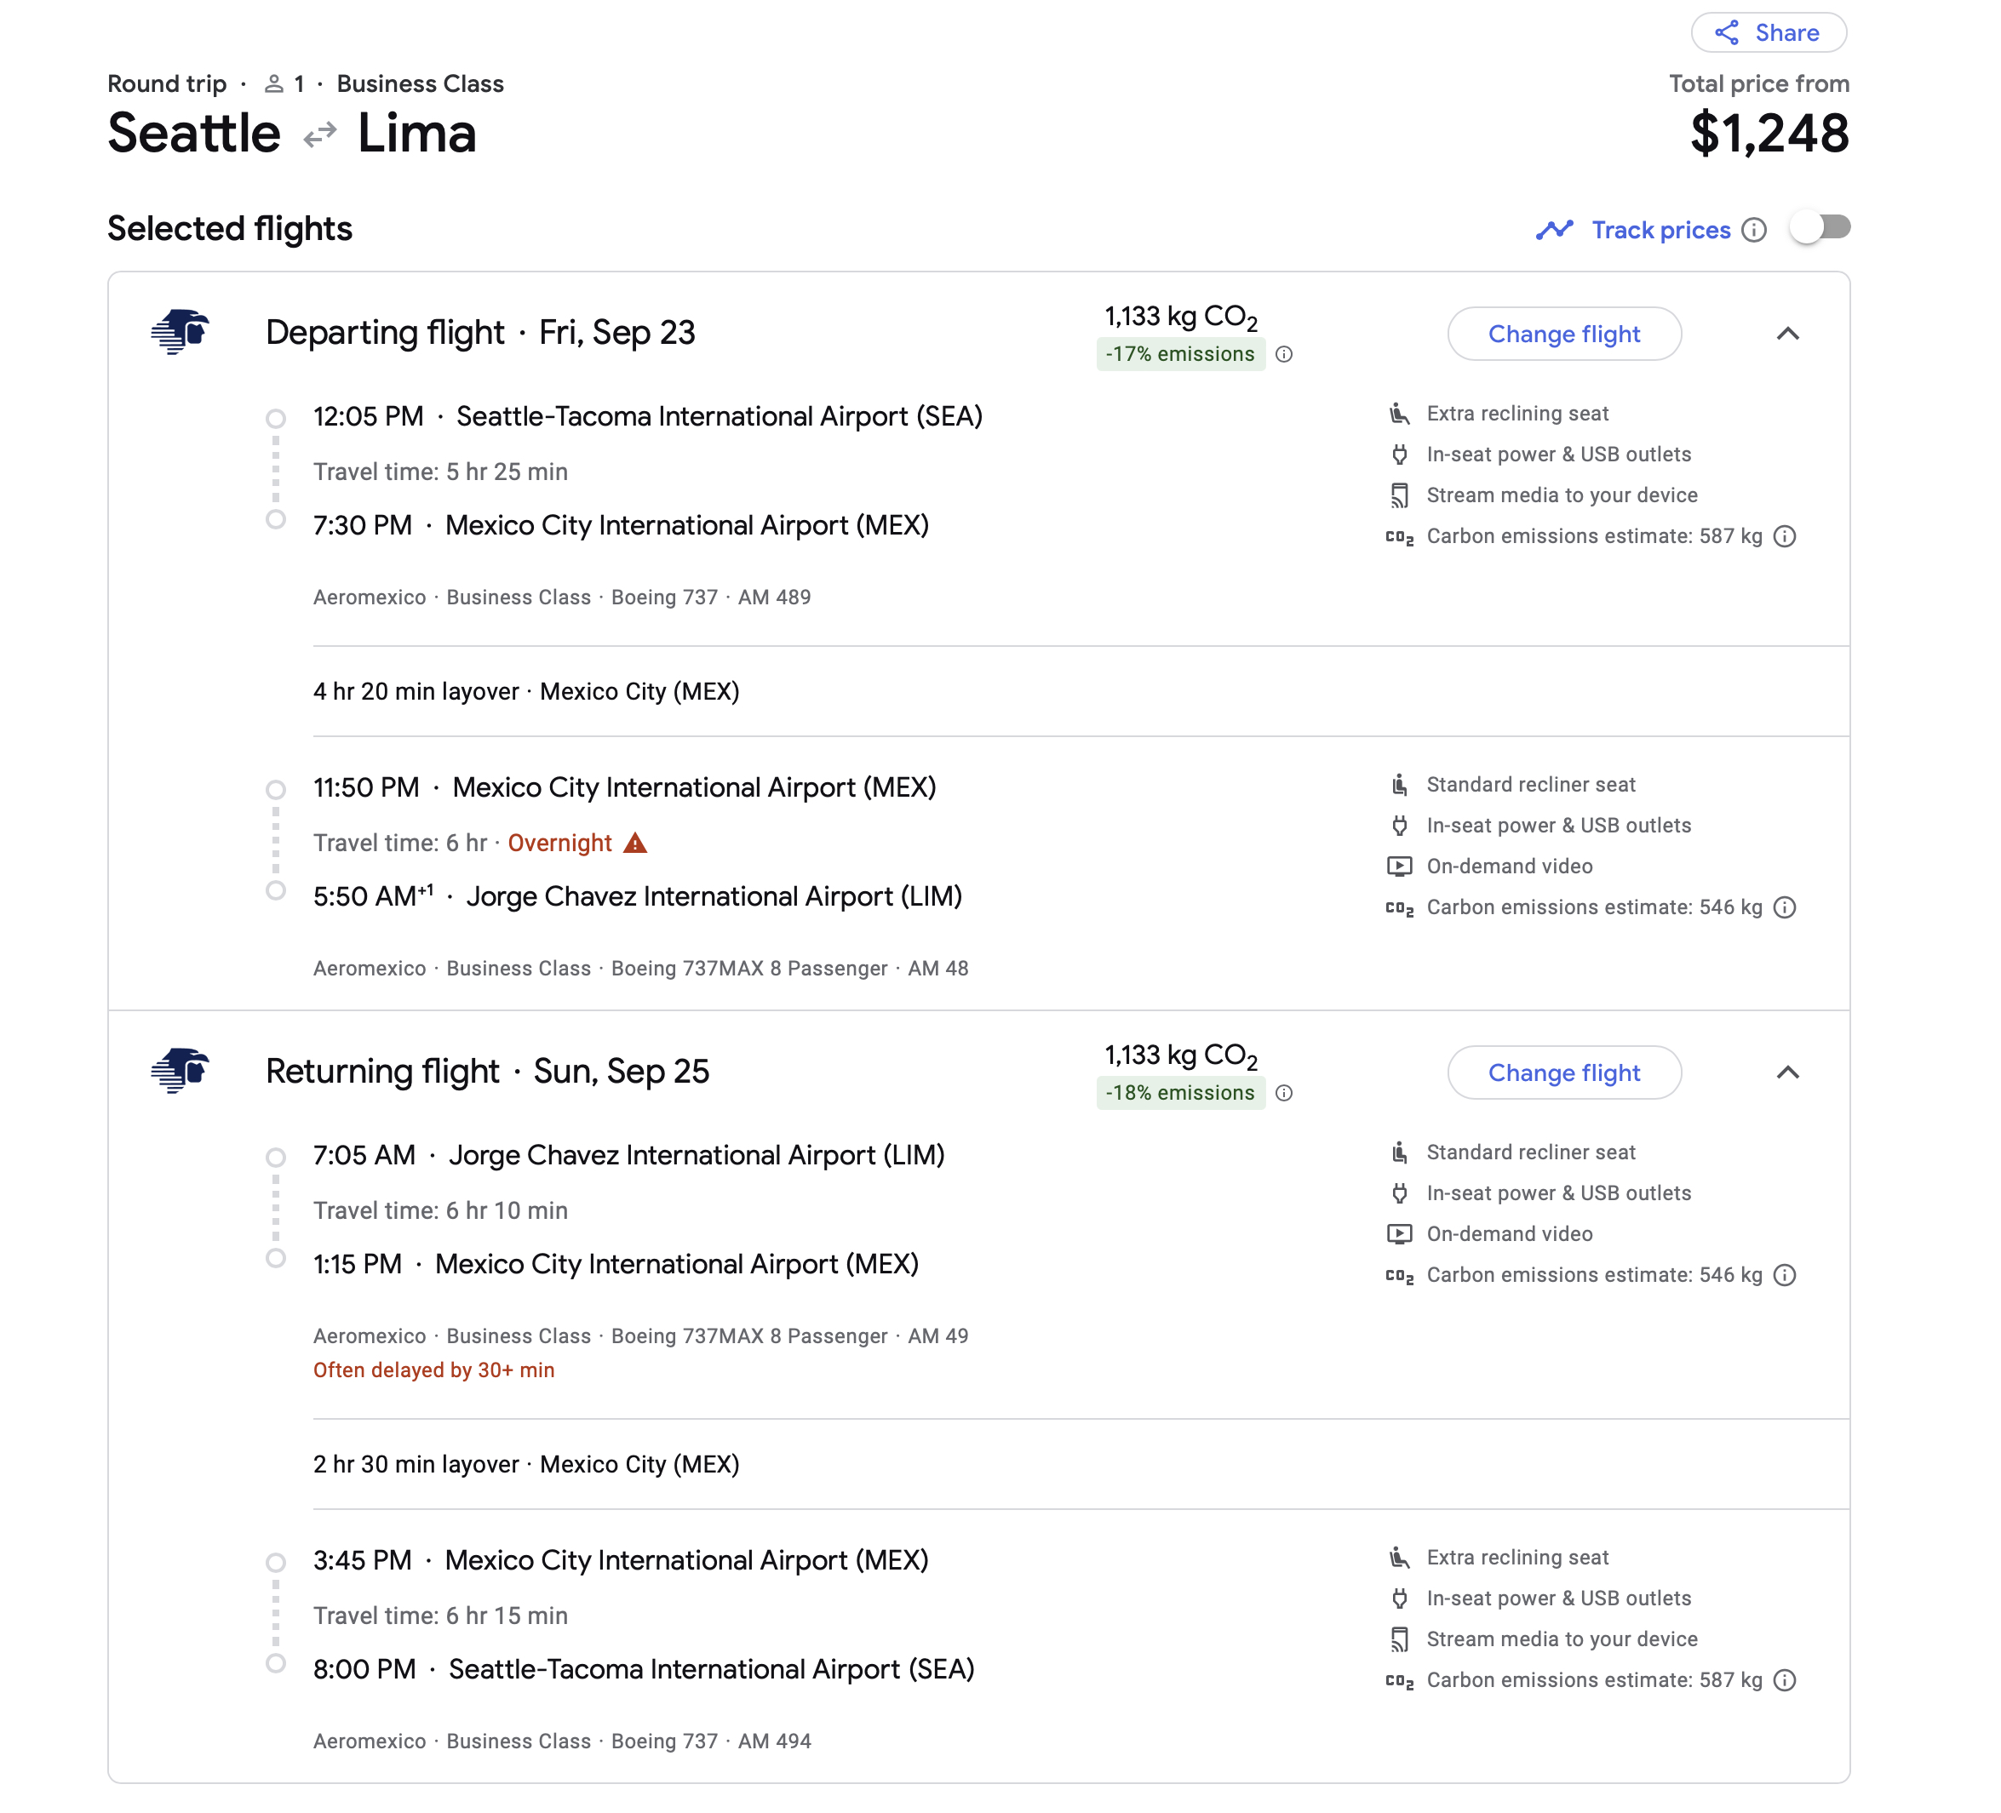
Task: Open info for AM 489 carbon estimate
Action: [1785, 537]
